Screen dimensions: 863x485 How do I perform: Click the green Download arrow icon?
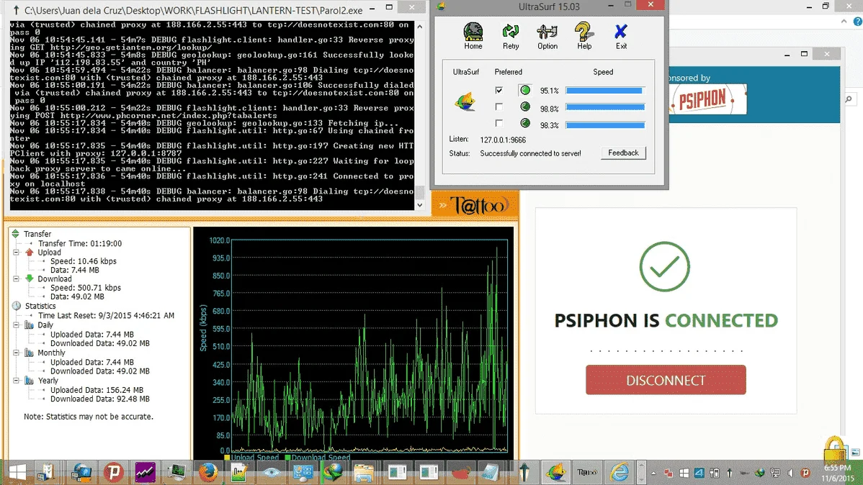[30, 278]
